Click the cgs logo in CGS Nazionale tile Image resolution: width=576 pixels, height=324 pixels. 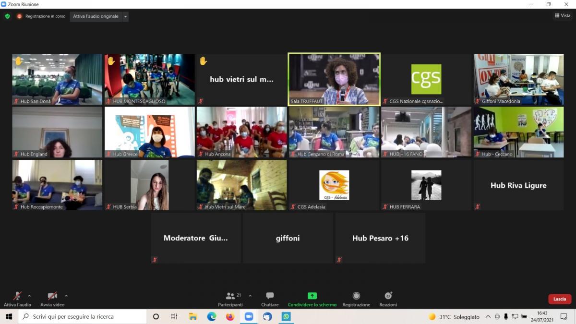(x=426, y=79)
